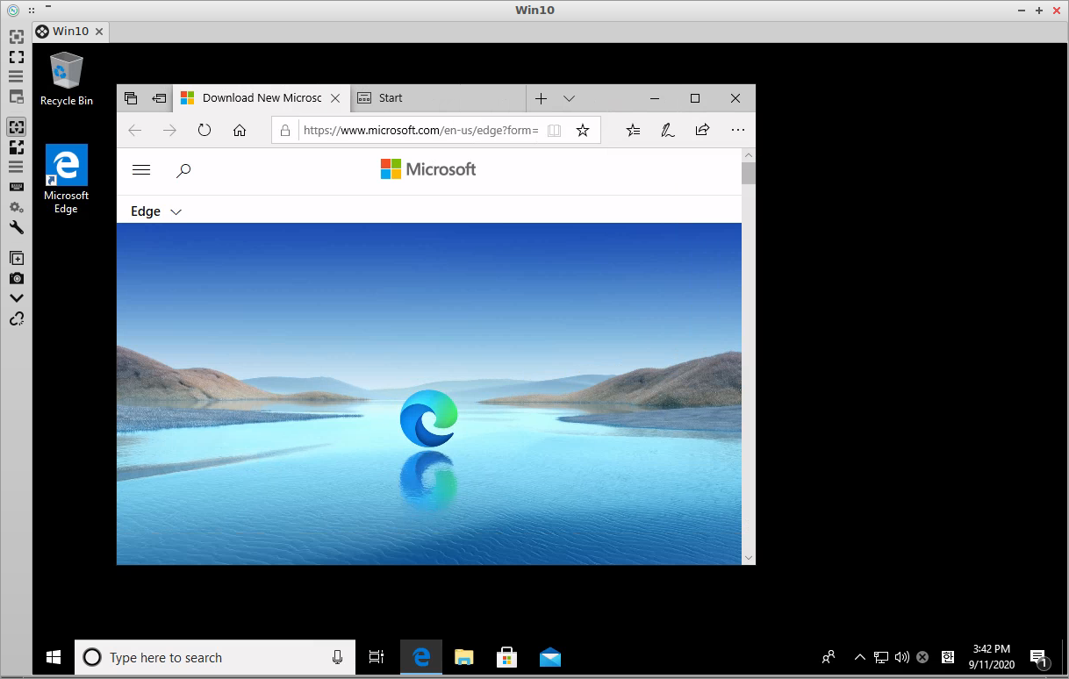Click the gears settings icon in sidebar
The height and width of the screenshot is (679, 1069).
(16, 207)
